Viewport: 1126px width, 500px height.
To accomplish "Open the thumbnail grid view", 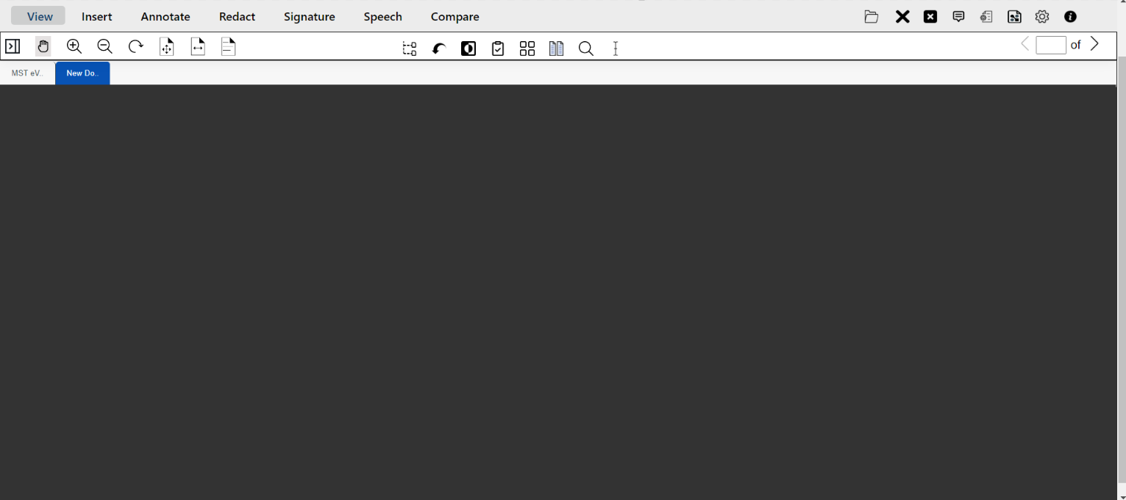I will (527, 48).
